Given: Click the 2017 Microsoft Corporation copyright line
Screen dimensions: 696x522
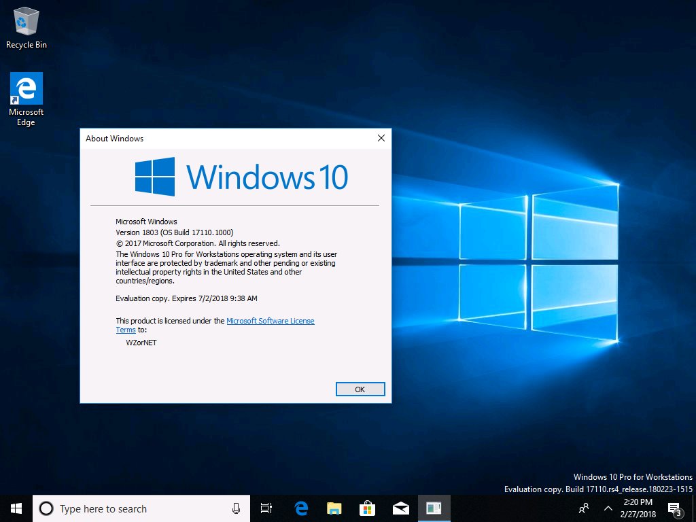Looking at the screenshot, I should point(198,244).
